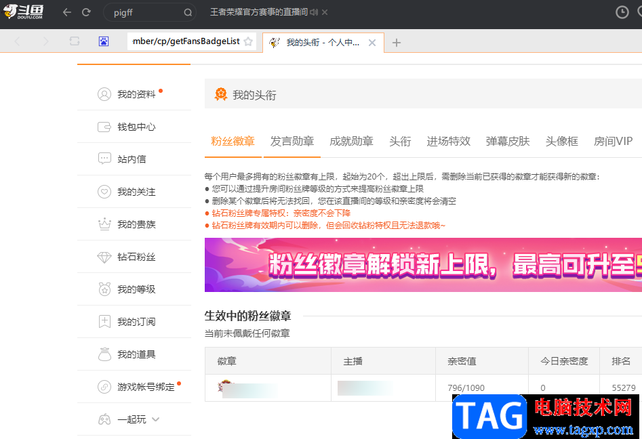The image size is (642, 439).
Task: Open 我的关注 in the sidebar
Action: (136, 192)
